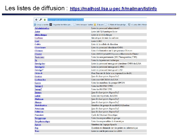Click description 'Liste des responsables de groupe'

coord(105,118)
